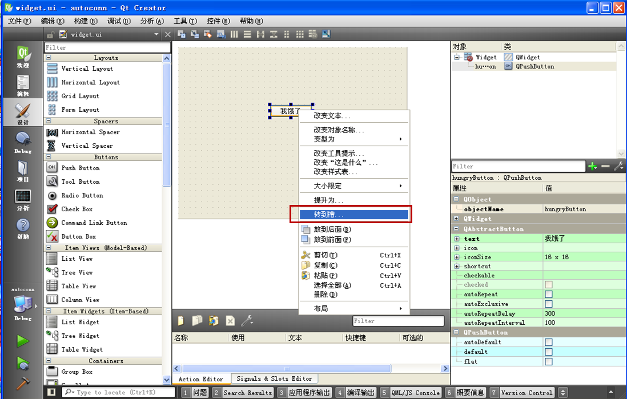Click Break Layout toolbar icon
Viewport: 627px width, 399px height.
point(313,34)
